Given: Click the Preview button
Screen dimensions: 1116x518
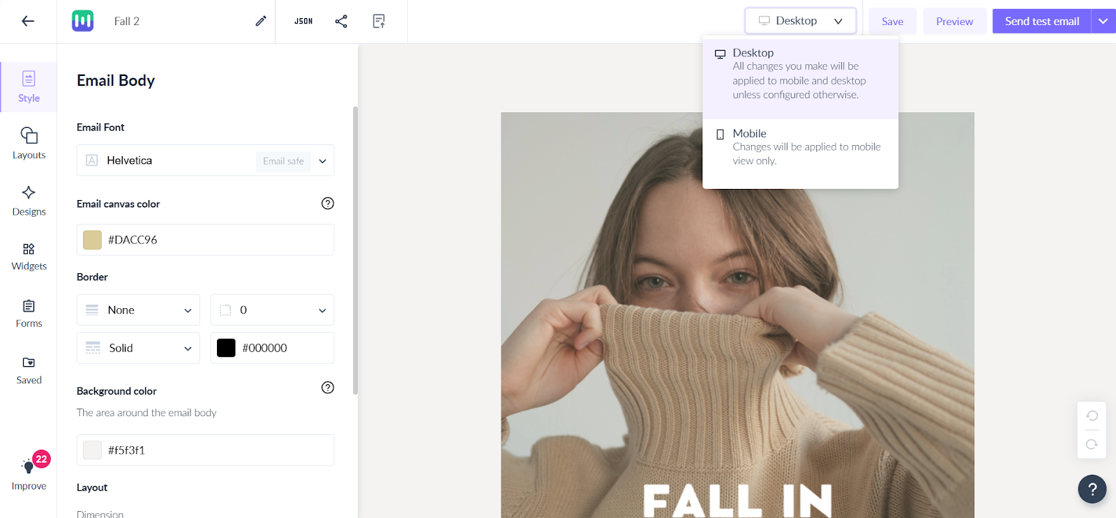Looking at the screenshot, I should 954,21.
